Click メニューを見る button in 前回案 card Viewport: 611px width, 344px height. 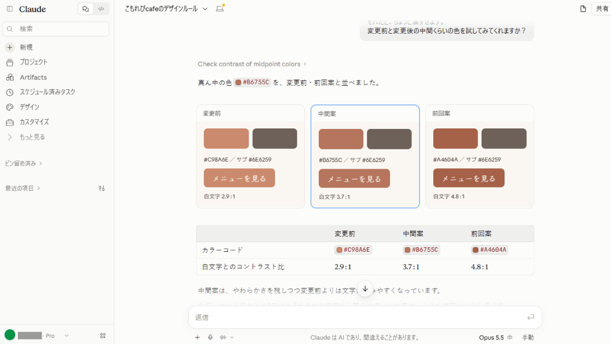pyautogui.click(x=469, y=178)
